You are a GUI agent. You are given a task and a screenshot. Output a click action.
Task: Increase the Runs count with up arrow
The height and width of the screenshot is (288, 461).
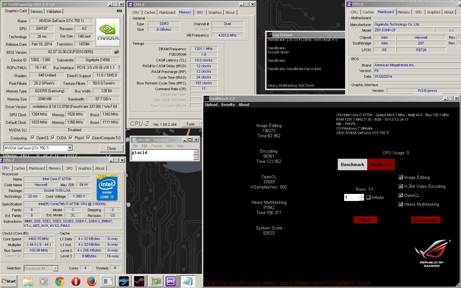coord(361,196)
